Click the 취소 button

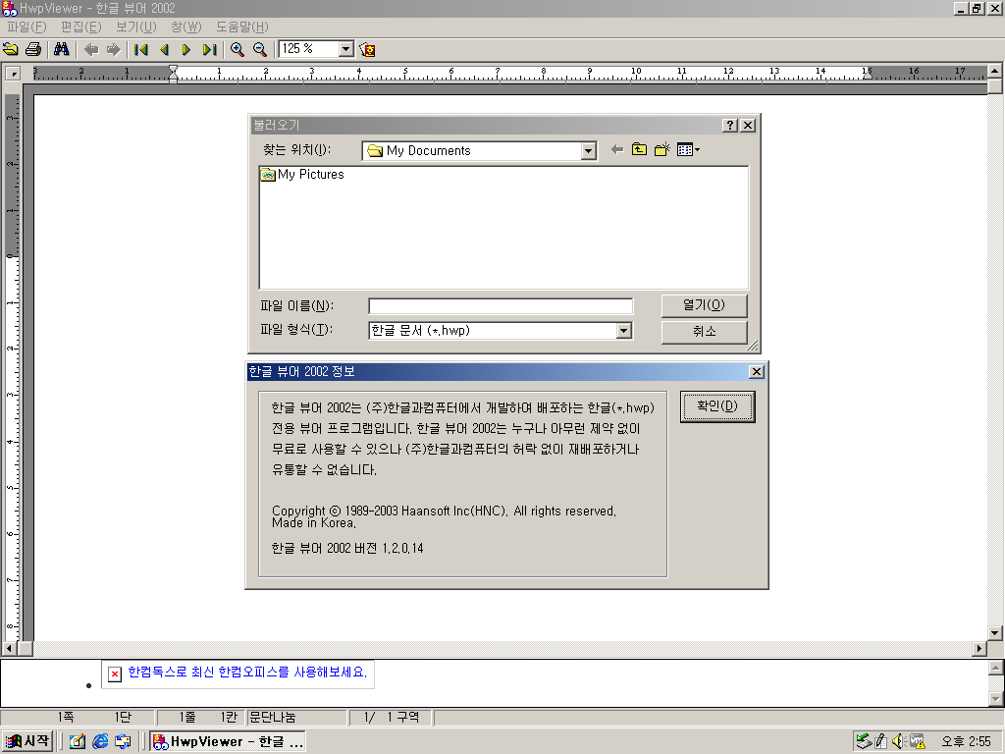point(704,332)
